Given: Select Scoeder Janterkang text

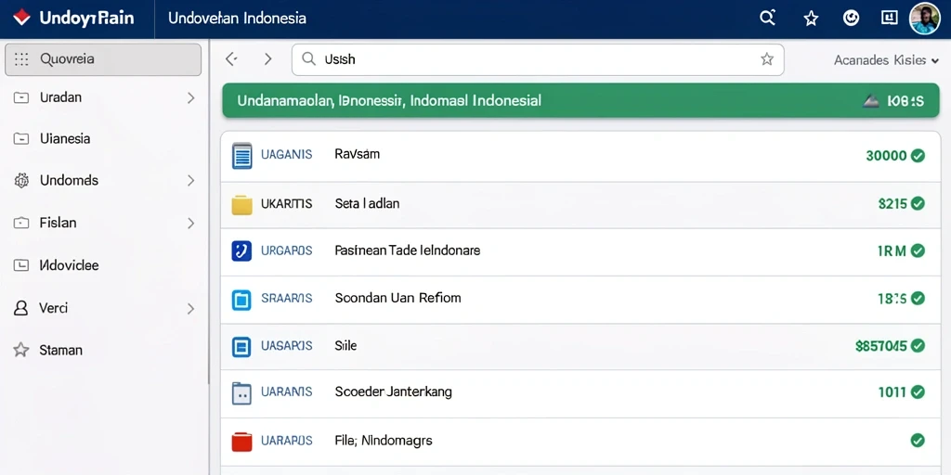Looking at the screenshot, I should (x=393, y=392).
